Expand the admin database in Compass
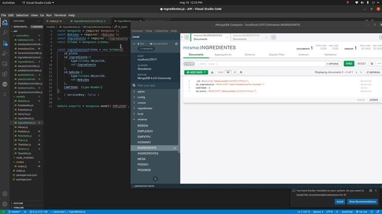Image resolution: width=382 pixels, height=214 pixels. (x=134, y=92)
